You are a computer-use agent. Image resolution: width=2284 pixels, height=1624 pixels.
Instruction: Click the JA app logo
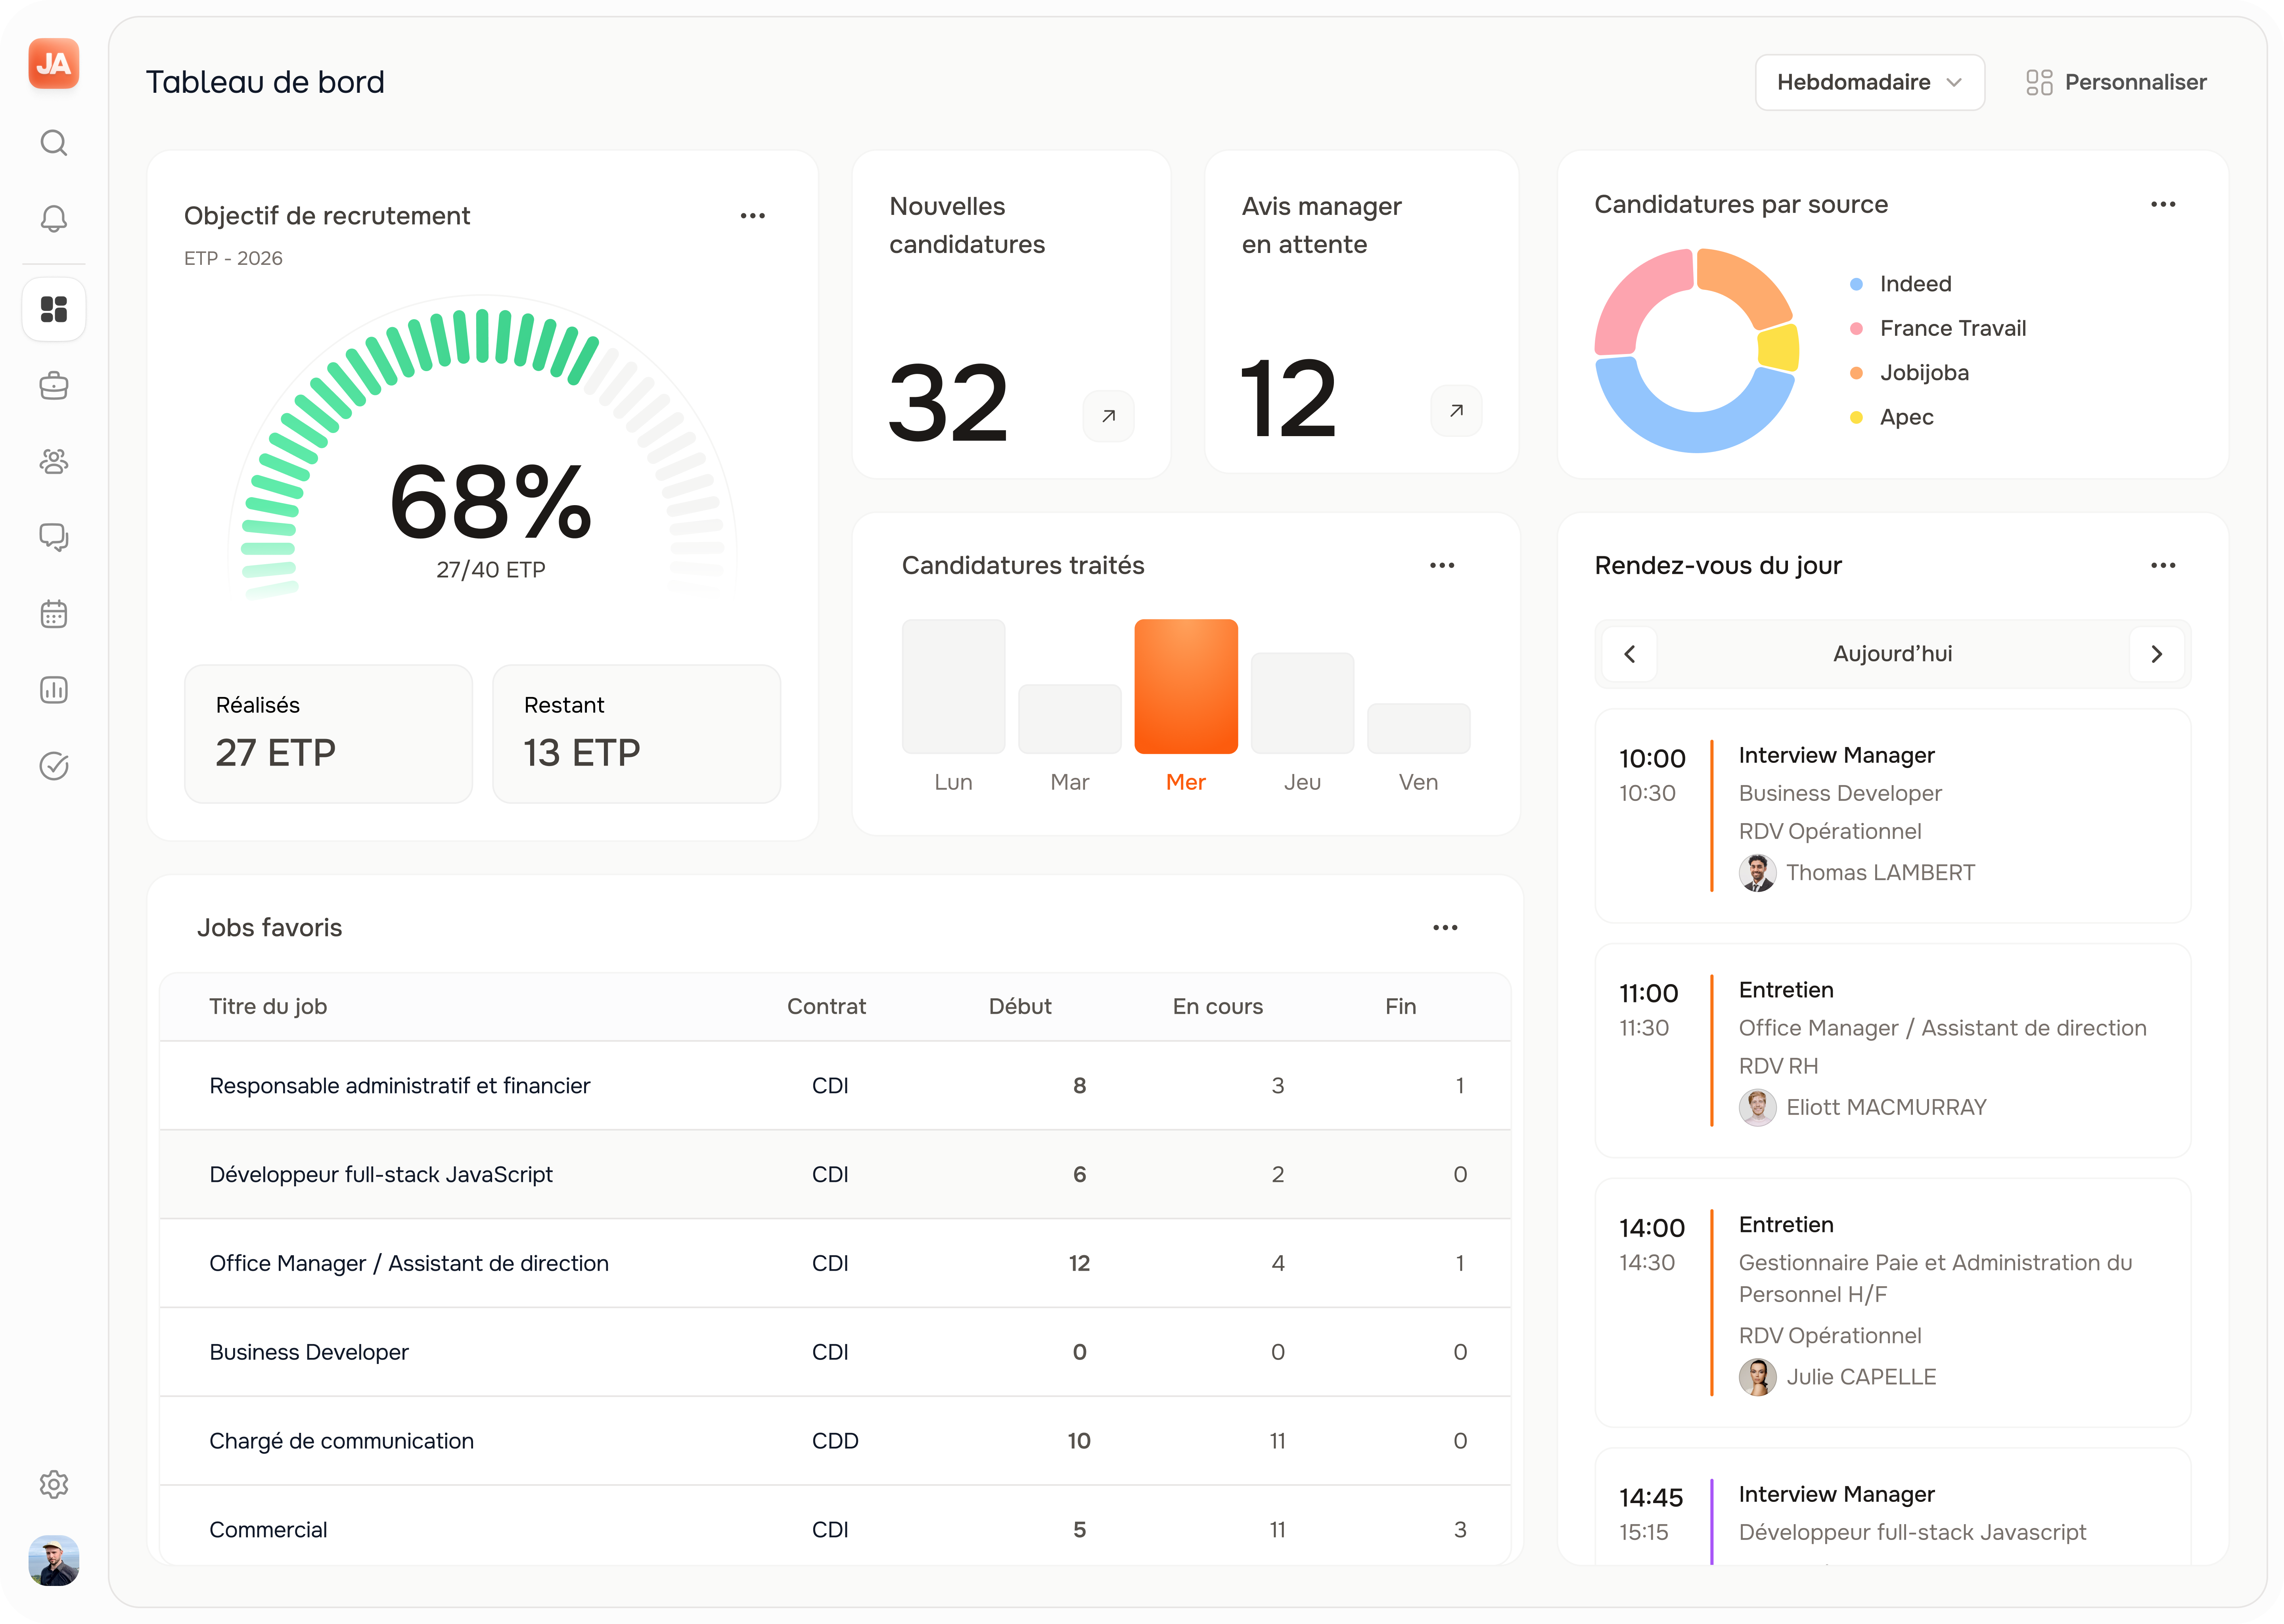coord(54,64)
